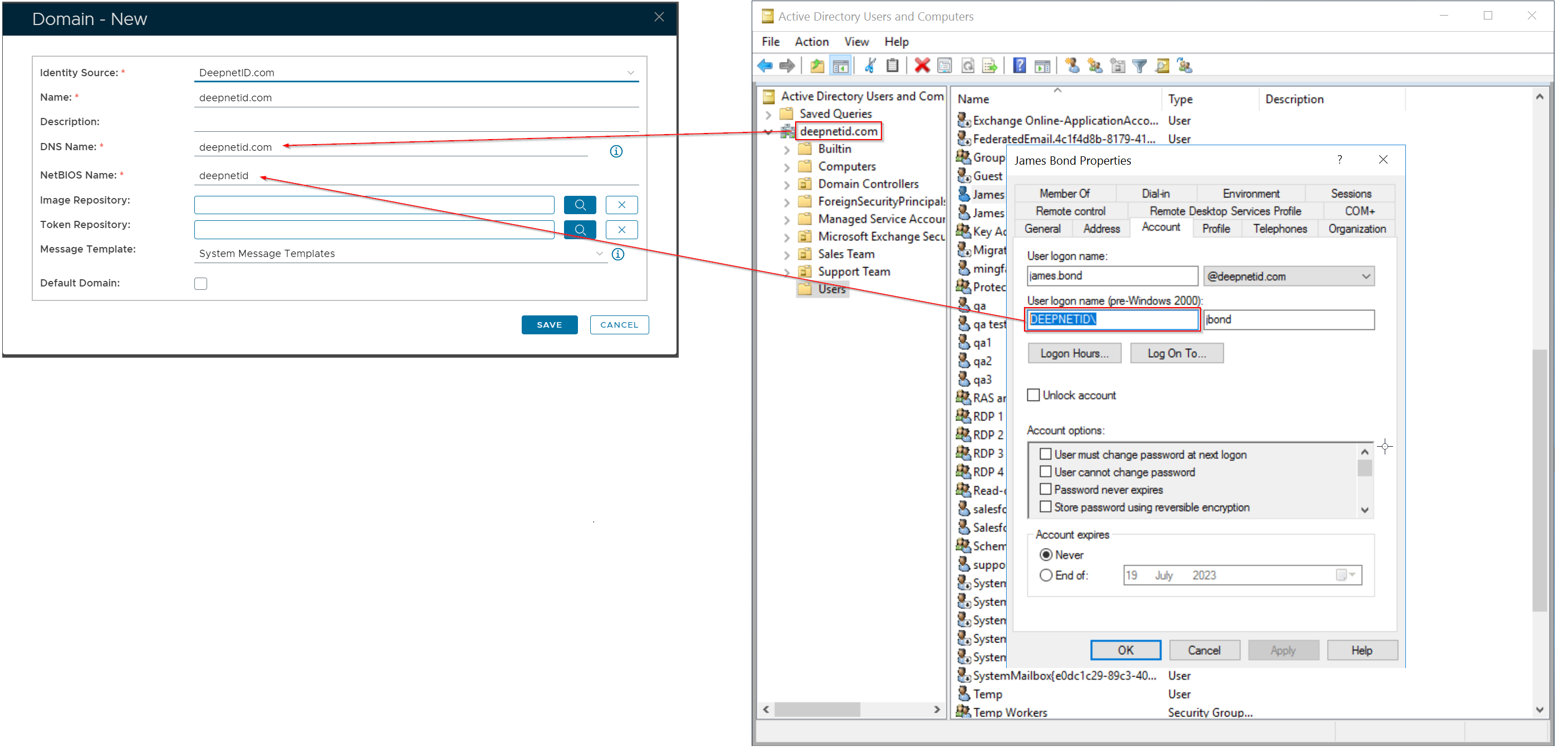Enable the Default Domain checkbox
1559x751 pixels.
coord(201,284)
